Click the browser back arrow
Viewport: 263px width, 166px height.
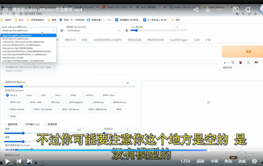[2, 14]
